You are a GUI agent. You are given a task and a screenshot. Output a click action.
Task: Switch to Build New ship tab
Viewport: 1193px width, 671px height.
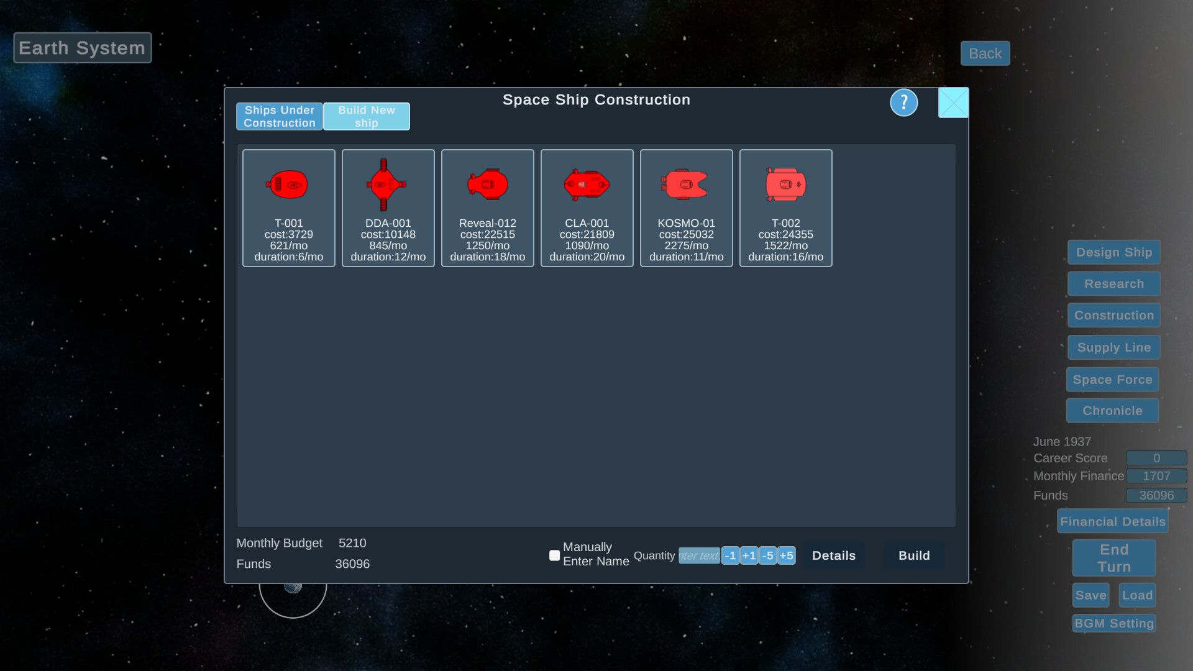[x=366, y=116]
